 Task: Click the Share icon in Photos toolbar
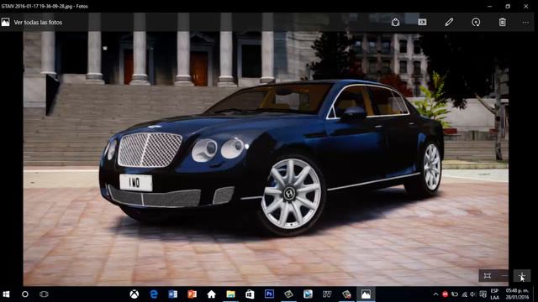coord(395,23)
